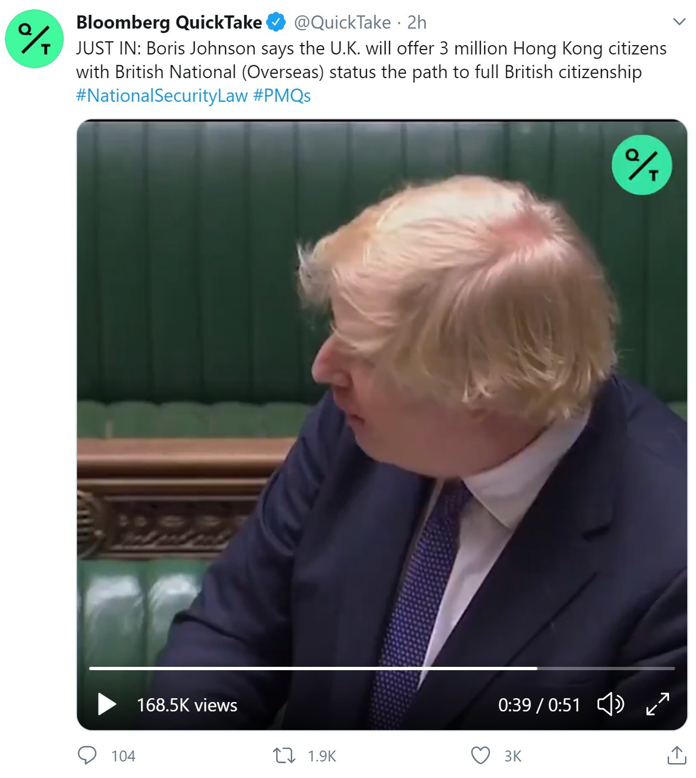The width and height of the screenshot is (696, 778).
Task: Open the #PMQs hashtag link
Action: (x=282, y=96)
